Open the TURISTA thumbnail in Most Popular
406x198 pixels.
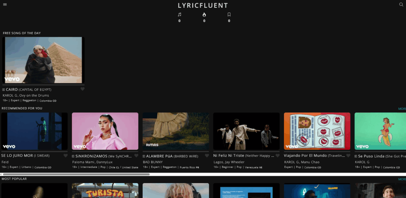coord(105,190)
